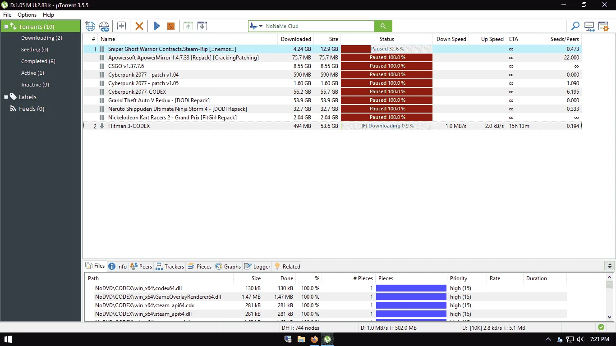
Task: Create a new torrent with the plus box icon
Action: coord(121,26)
